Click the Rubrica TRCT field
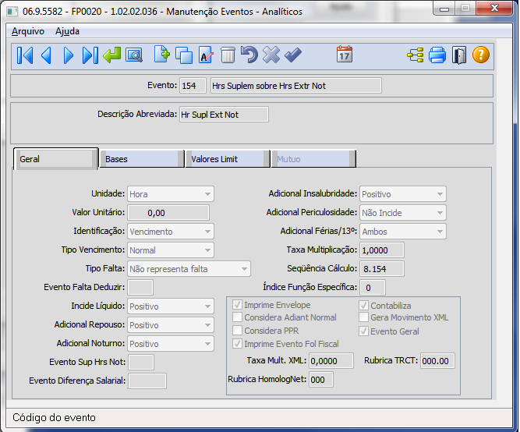The width and height of the screenshot is (520, 432). point(437,361)
